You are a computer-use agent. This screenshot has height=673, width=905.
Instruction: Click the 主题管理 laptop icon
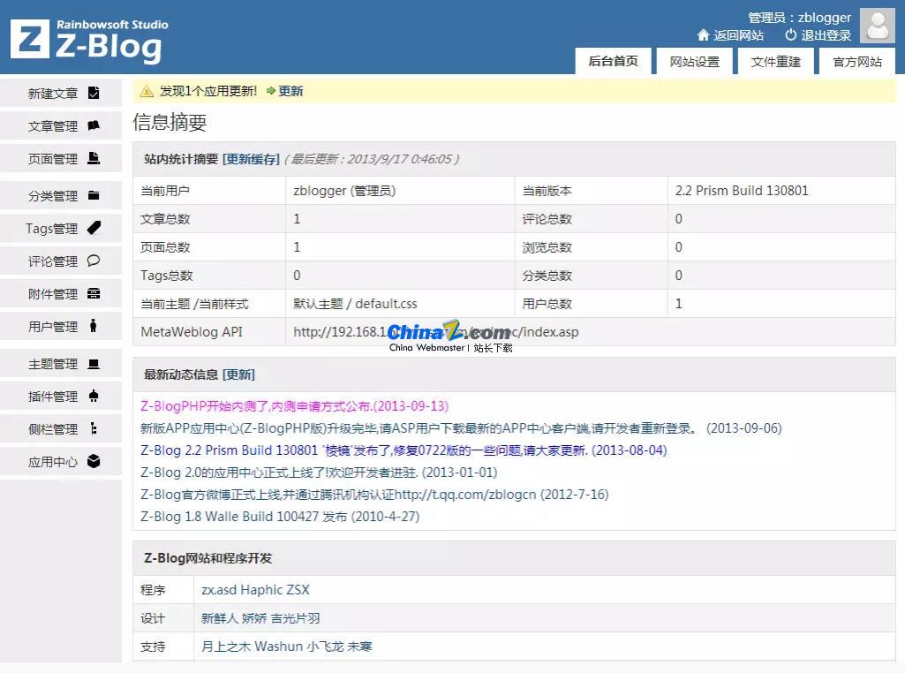click(x=94, y=364)
